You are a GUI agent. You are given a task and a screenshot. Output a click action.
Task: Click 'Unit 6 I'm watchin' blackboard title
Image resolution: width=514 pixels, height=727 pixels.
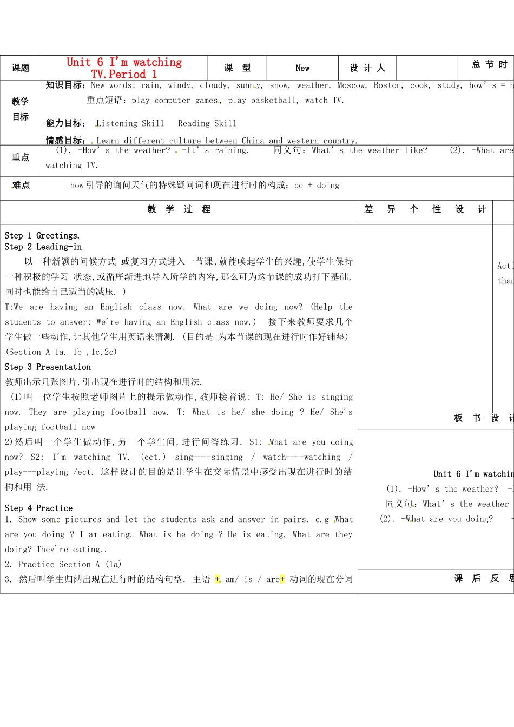[x=473, y=474]
